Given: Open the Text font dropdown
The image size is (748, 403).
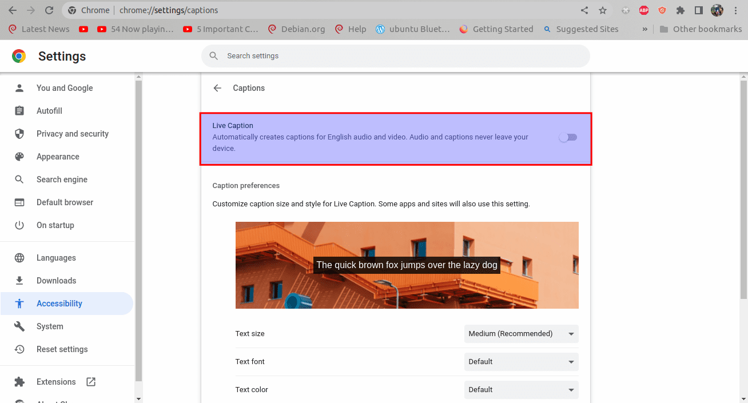Looking at the screenshot, I should tap(522, 362).
